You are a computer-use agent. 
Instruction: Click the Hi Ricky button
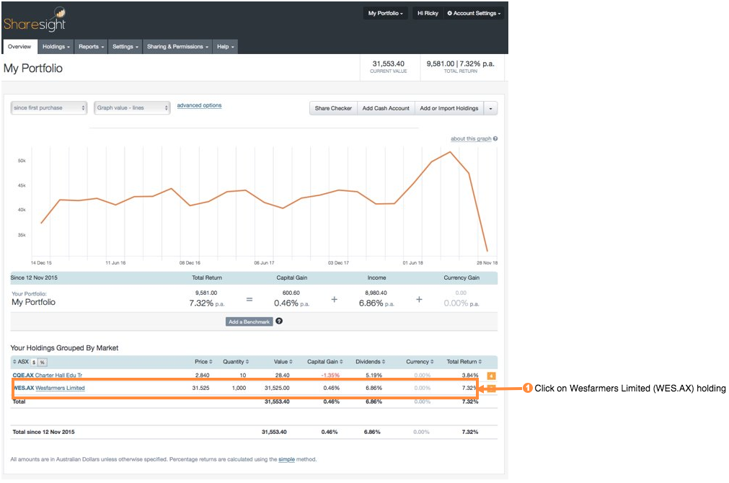[x=428, y=14]
